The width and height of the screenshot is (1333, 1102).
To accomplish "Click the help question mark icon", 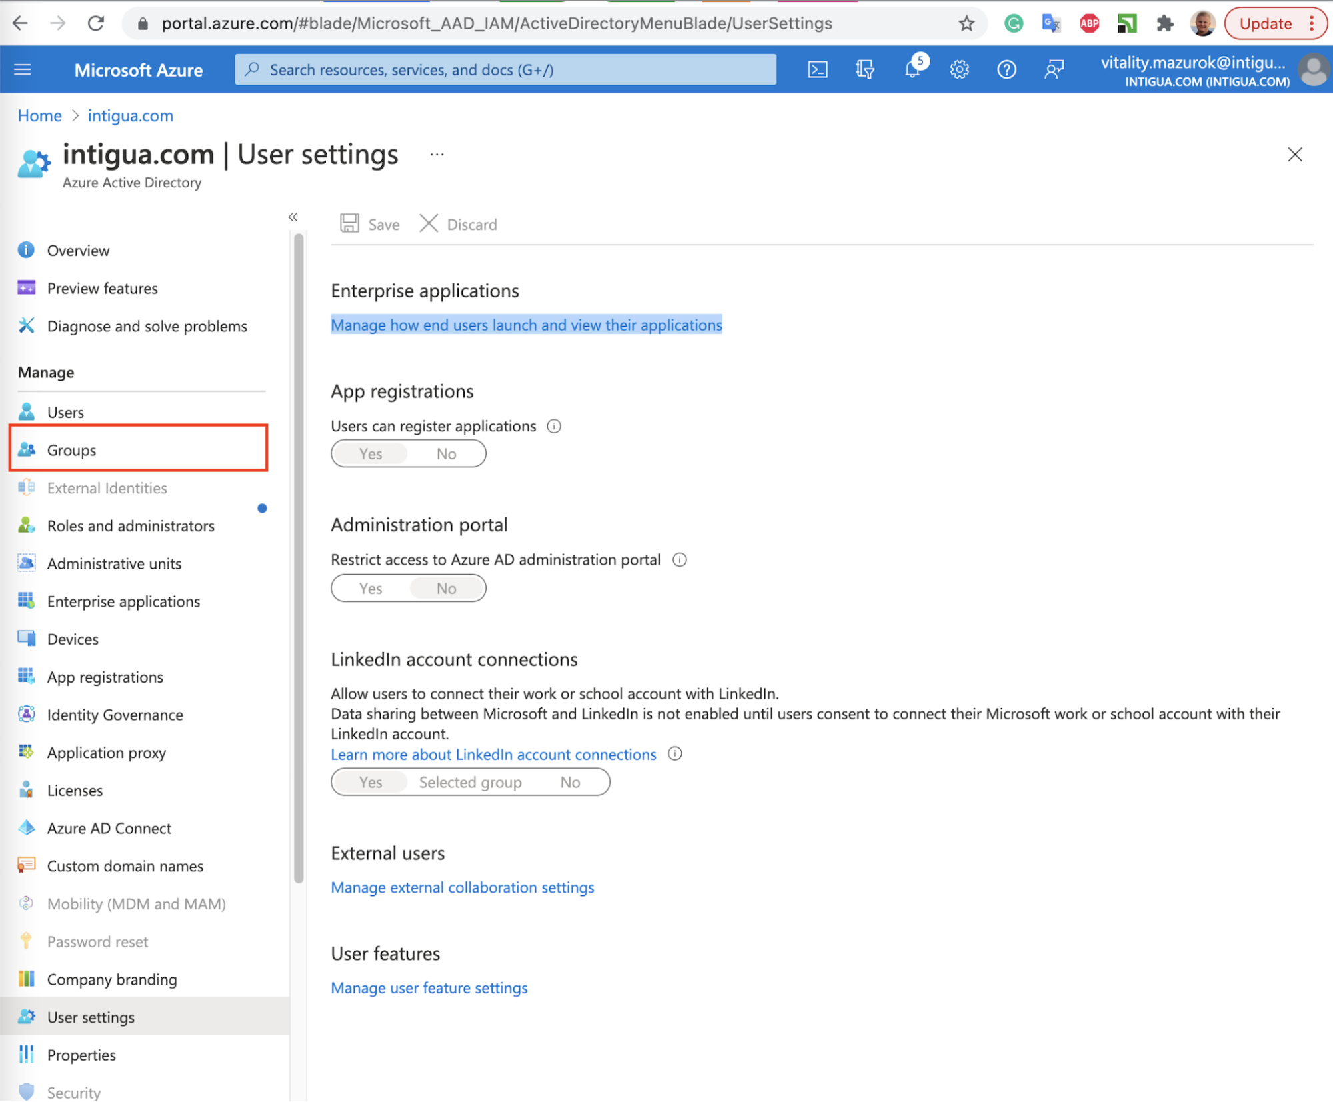I will point(1006,69).
